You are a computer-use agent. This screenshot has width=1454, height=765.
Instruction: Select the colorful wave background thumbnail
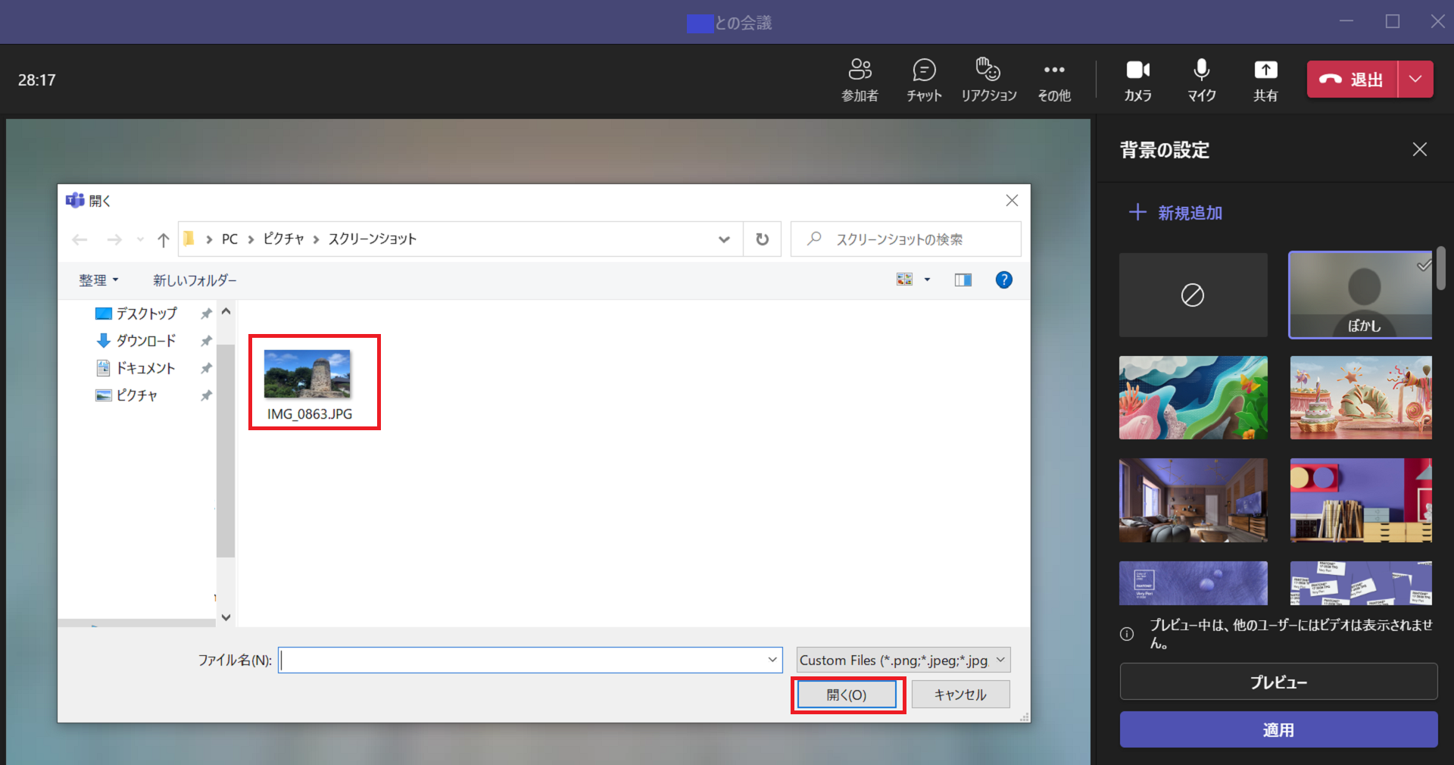tap(1193, 398)
